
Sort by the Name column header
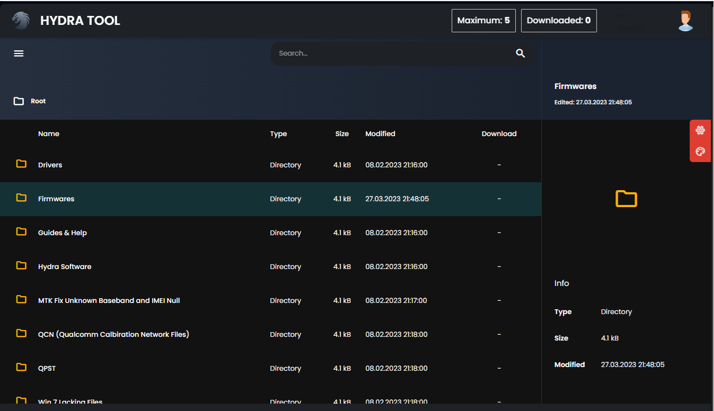pyautogui.click(x=49, y=134)
